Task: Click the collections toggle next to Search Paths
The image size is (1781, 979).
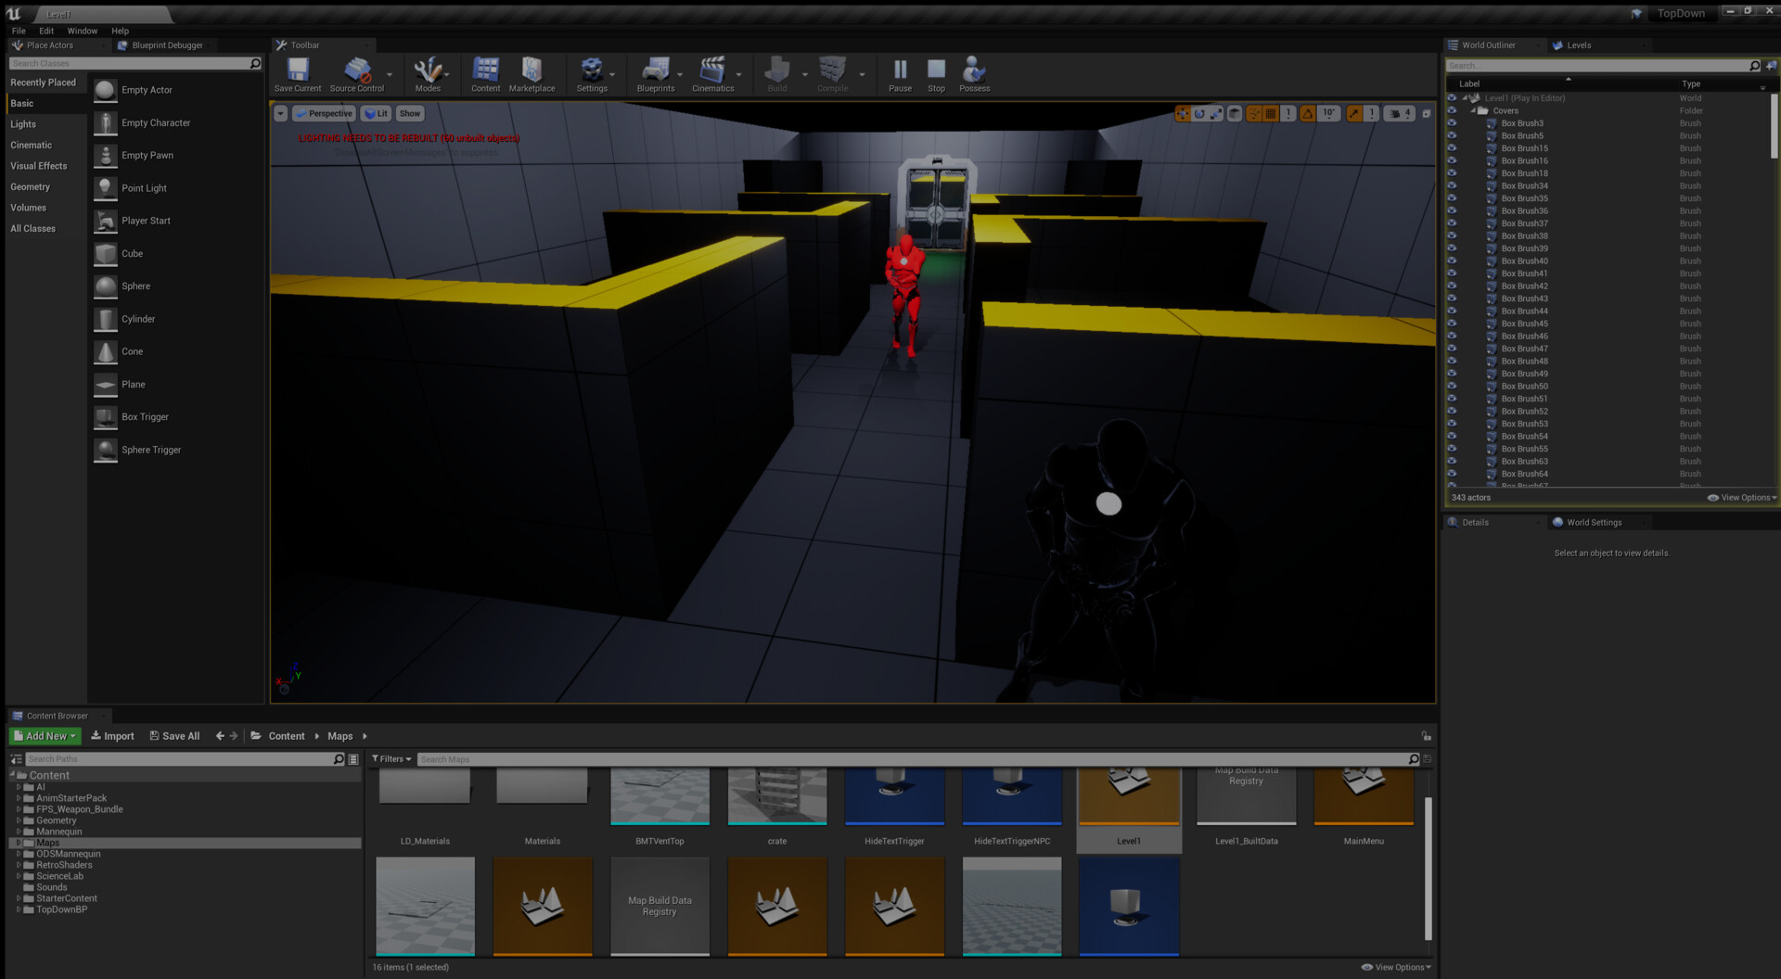Action: click(x=353, y=759)
